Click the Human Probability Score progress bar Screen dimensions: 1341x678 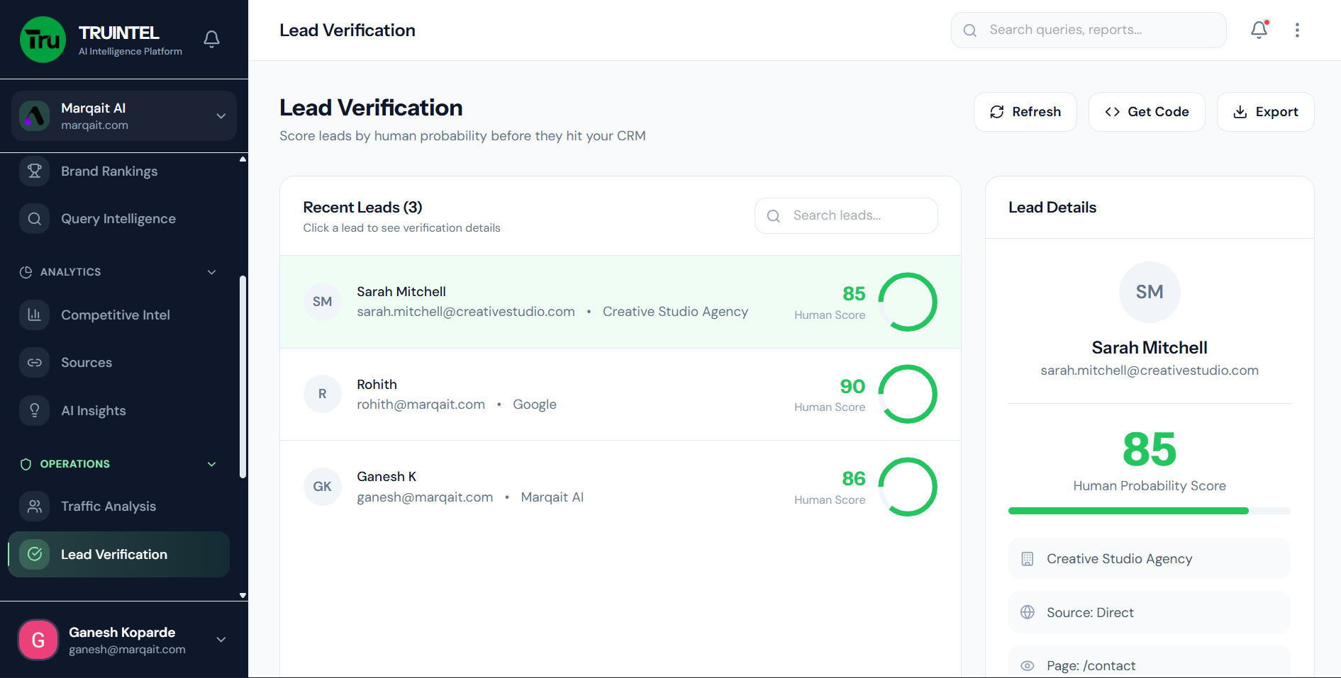coord(1149,511)
